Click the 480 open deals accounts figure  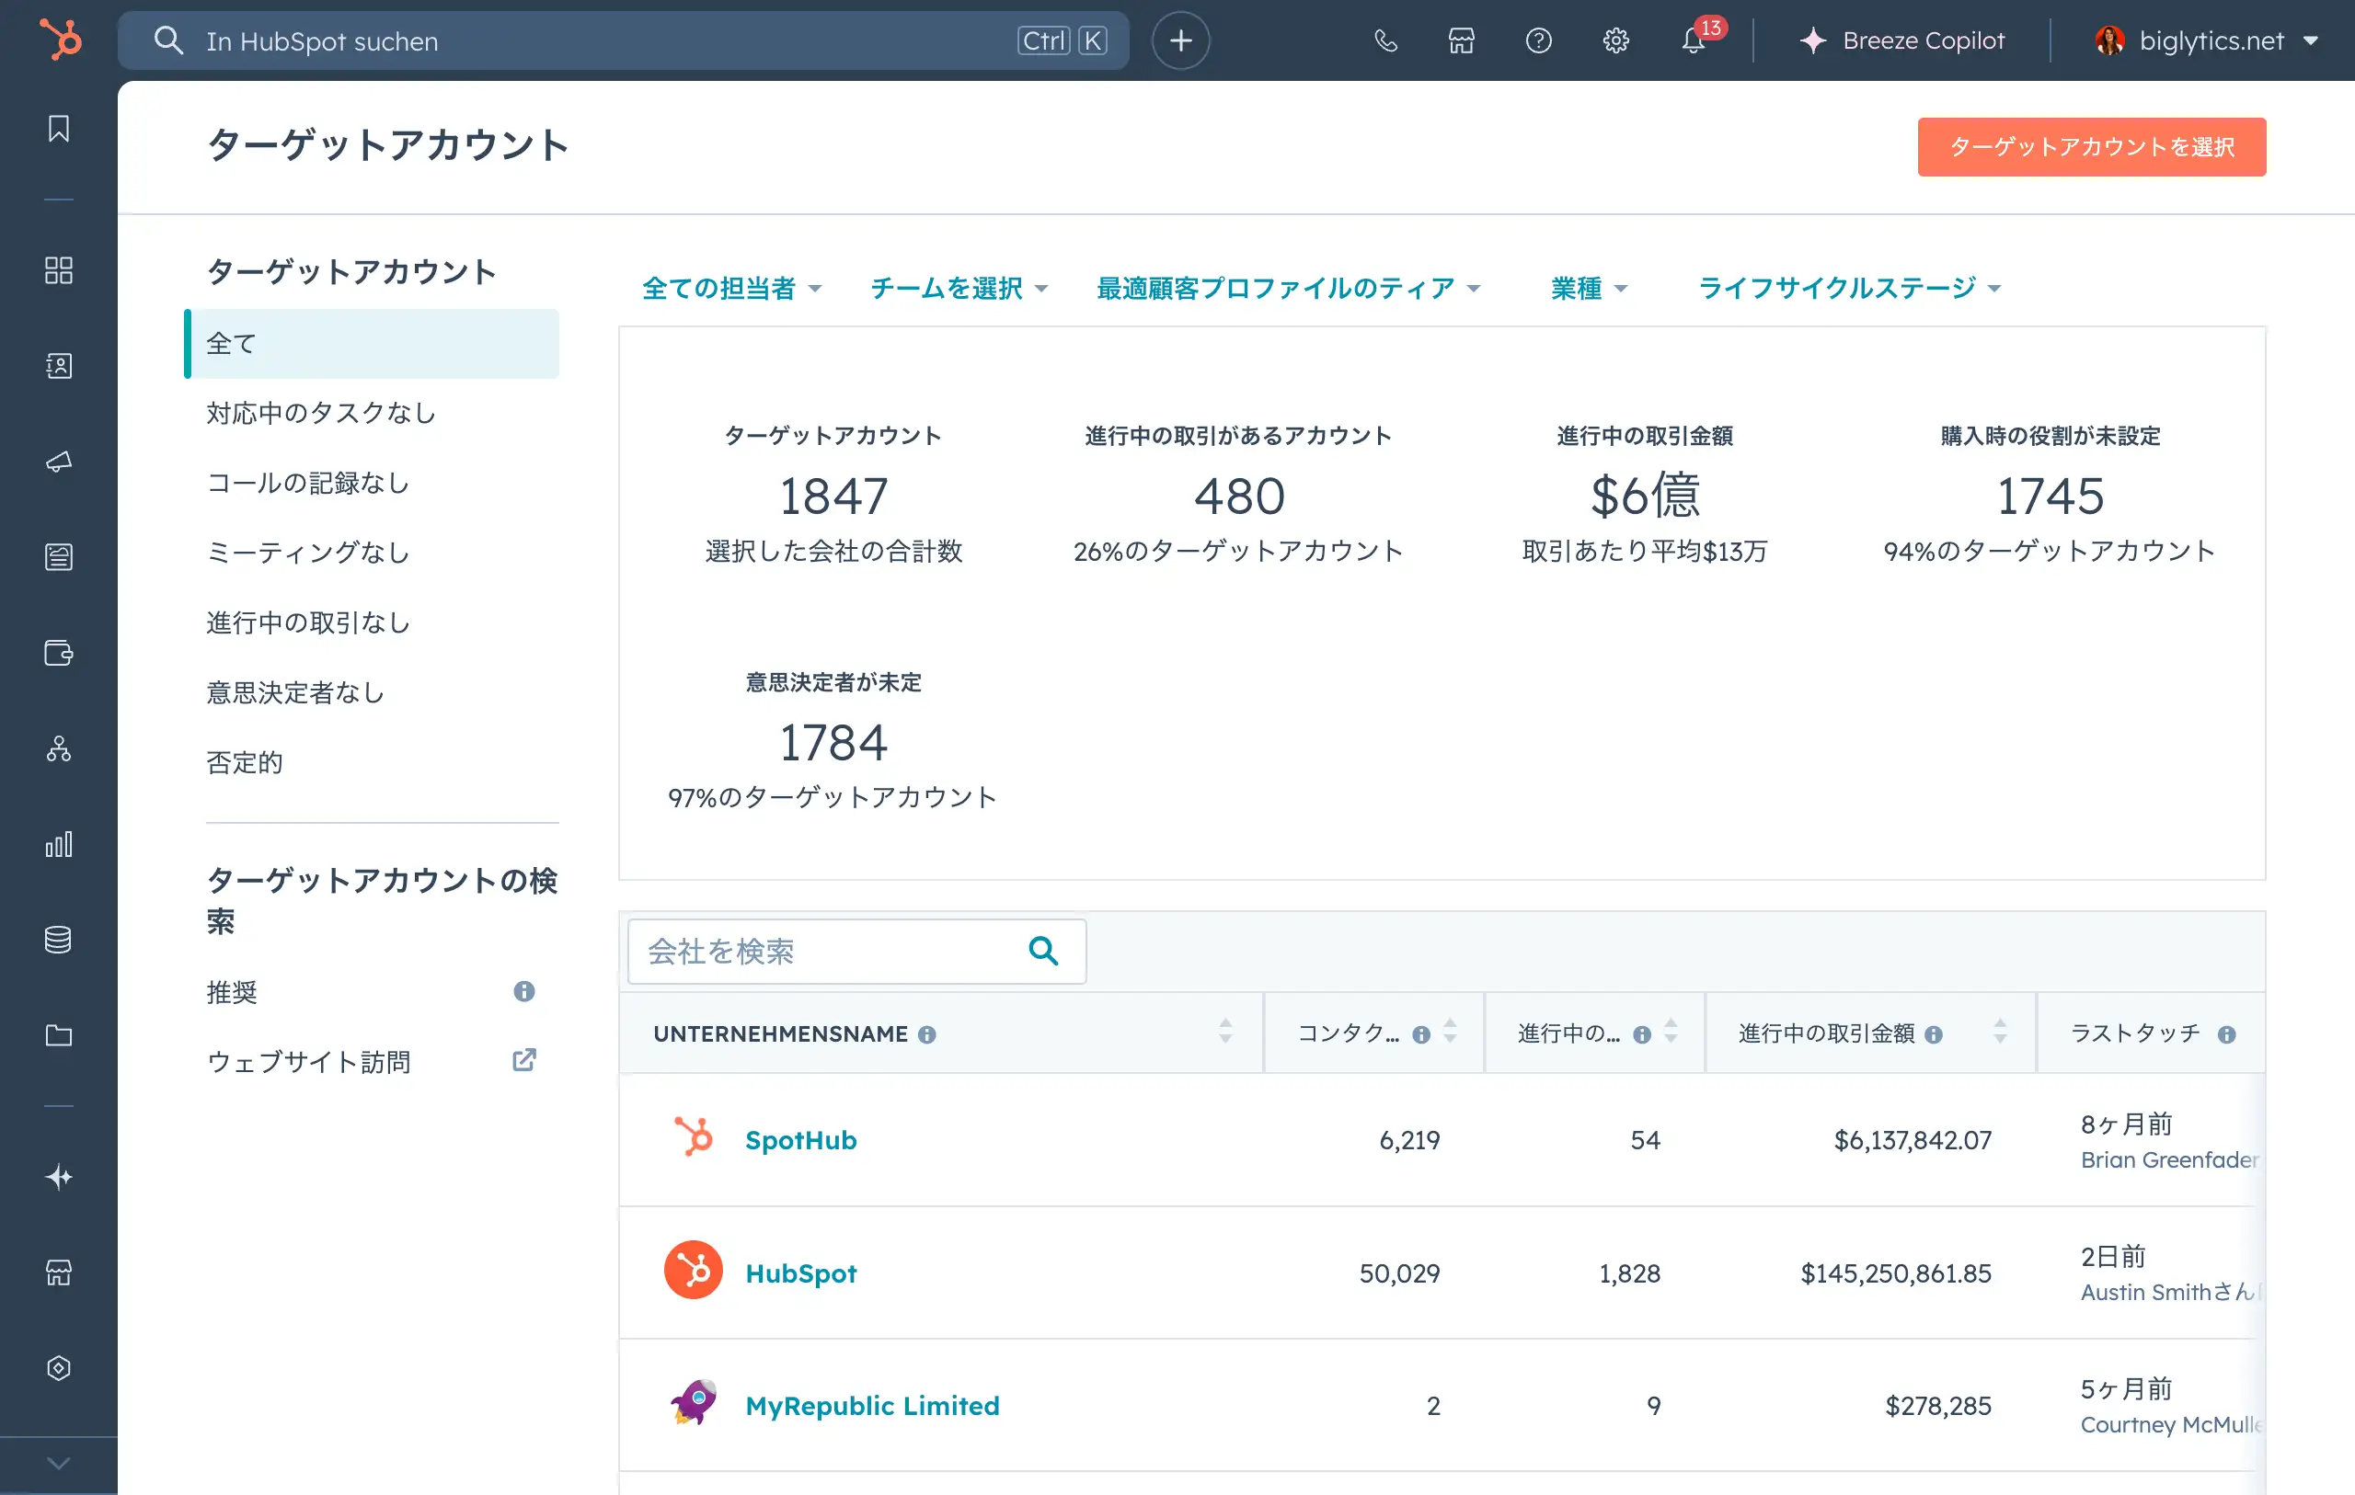coord(1239,496)
